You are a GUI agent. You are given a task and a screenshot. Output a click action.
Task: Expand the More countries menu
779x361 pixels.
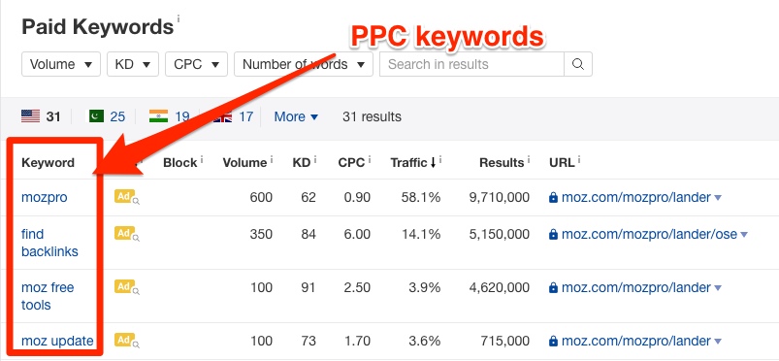(296, 116)
